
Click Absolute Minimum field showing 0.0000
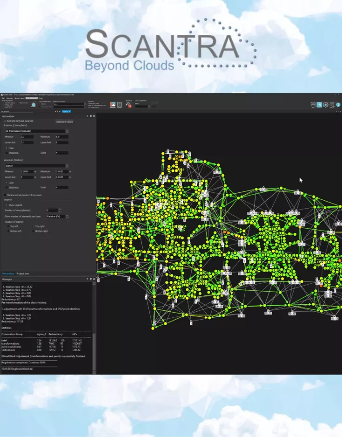(x=27, y=171)
